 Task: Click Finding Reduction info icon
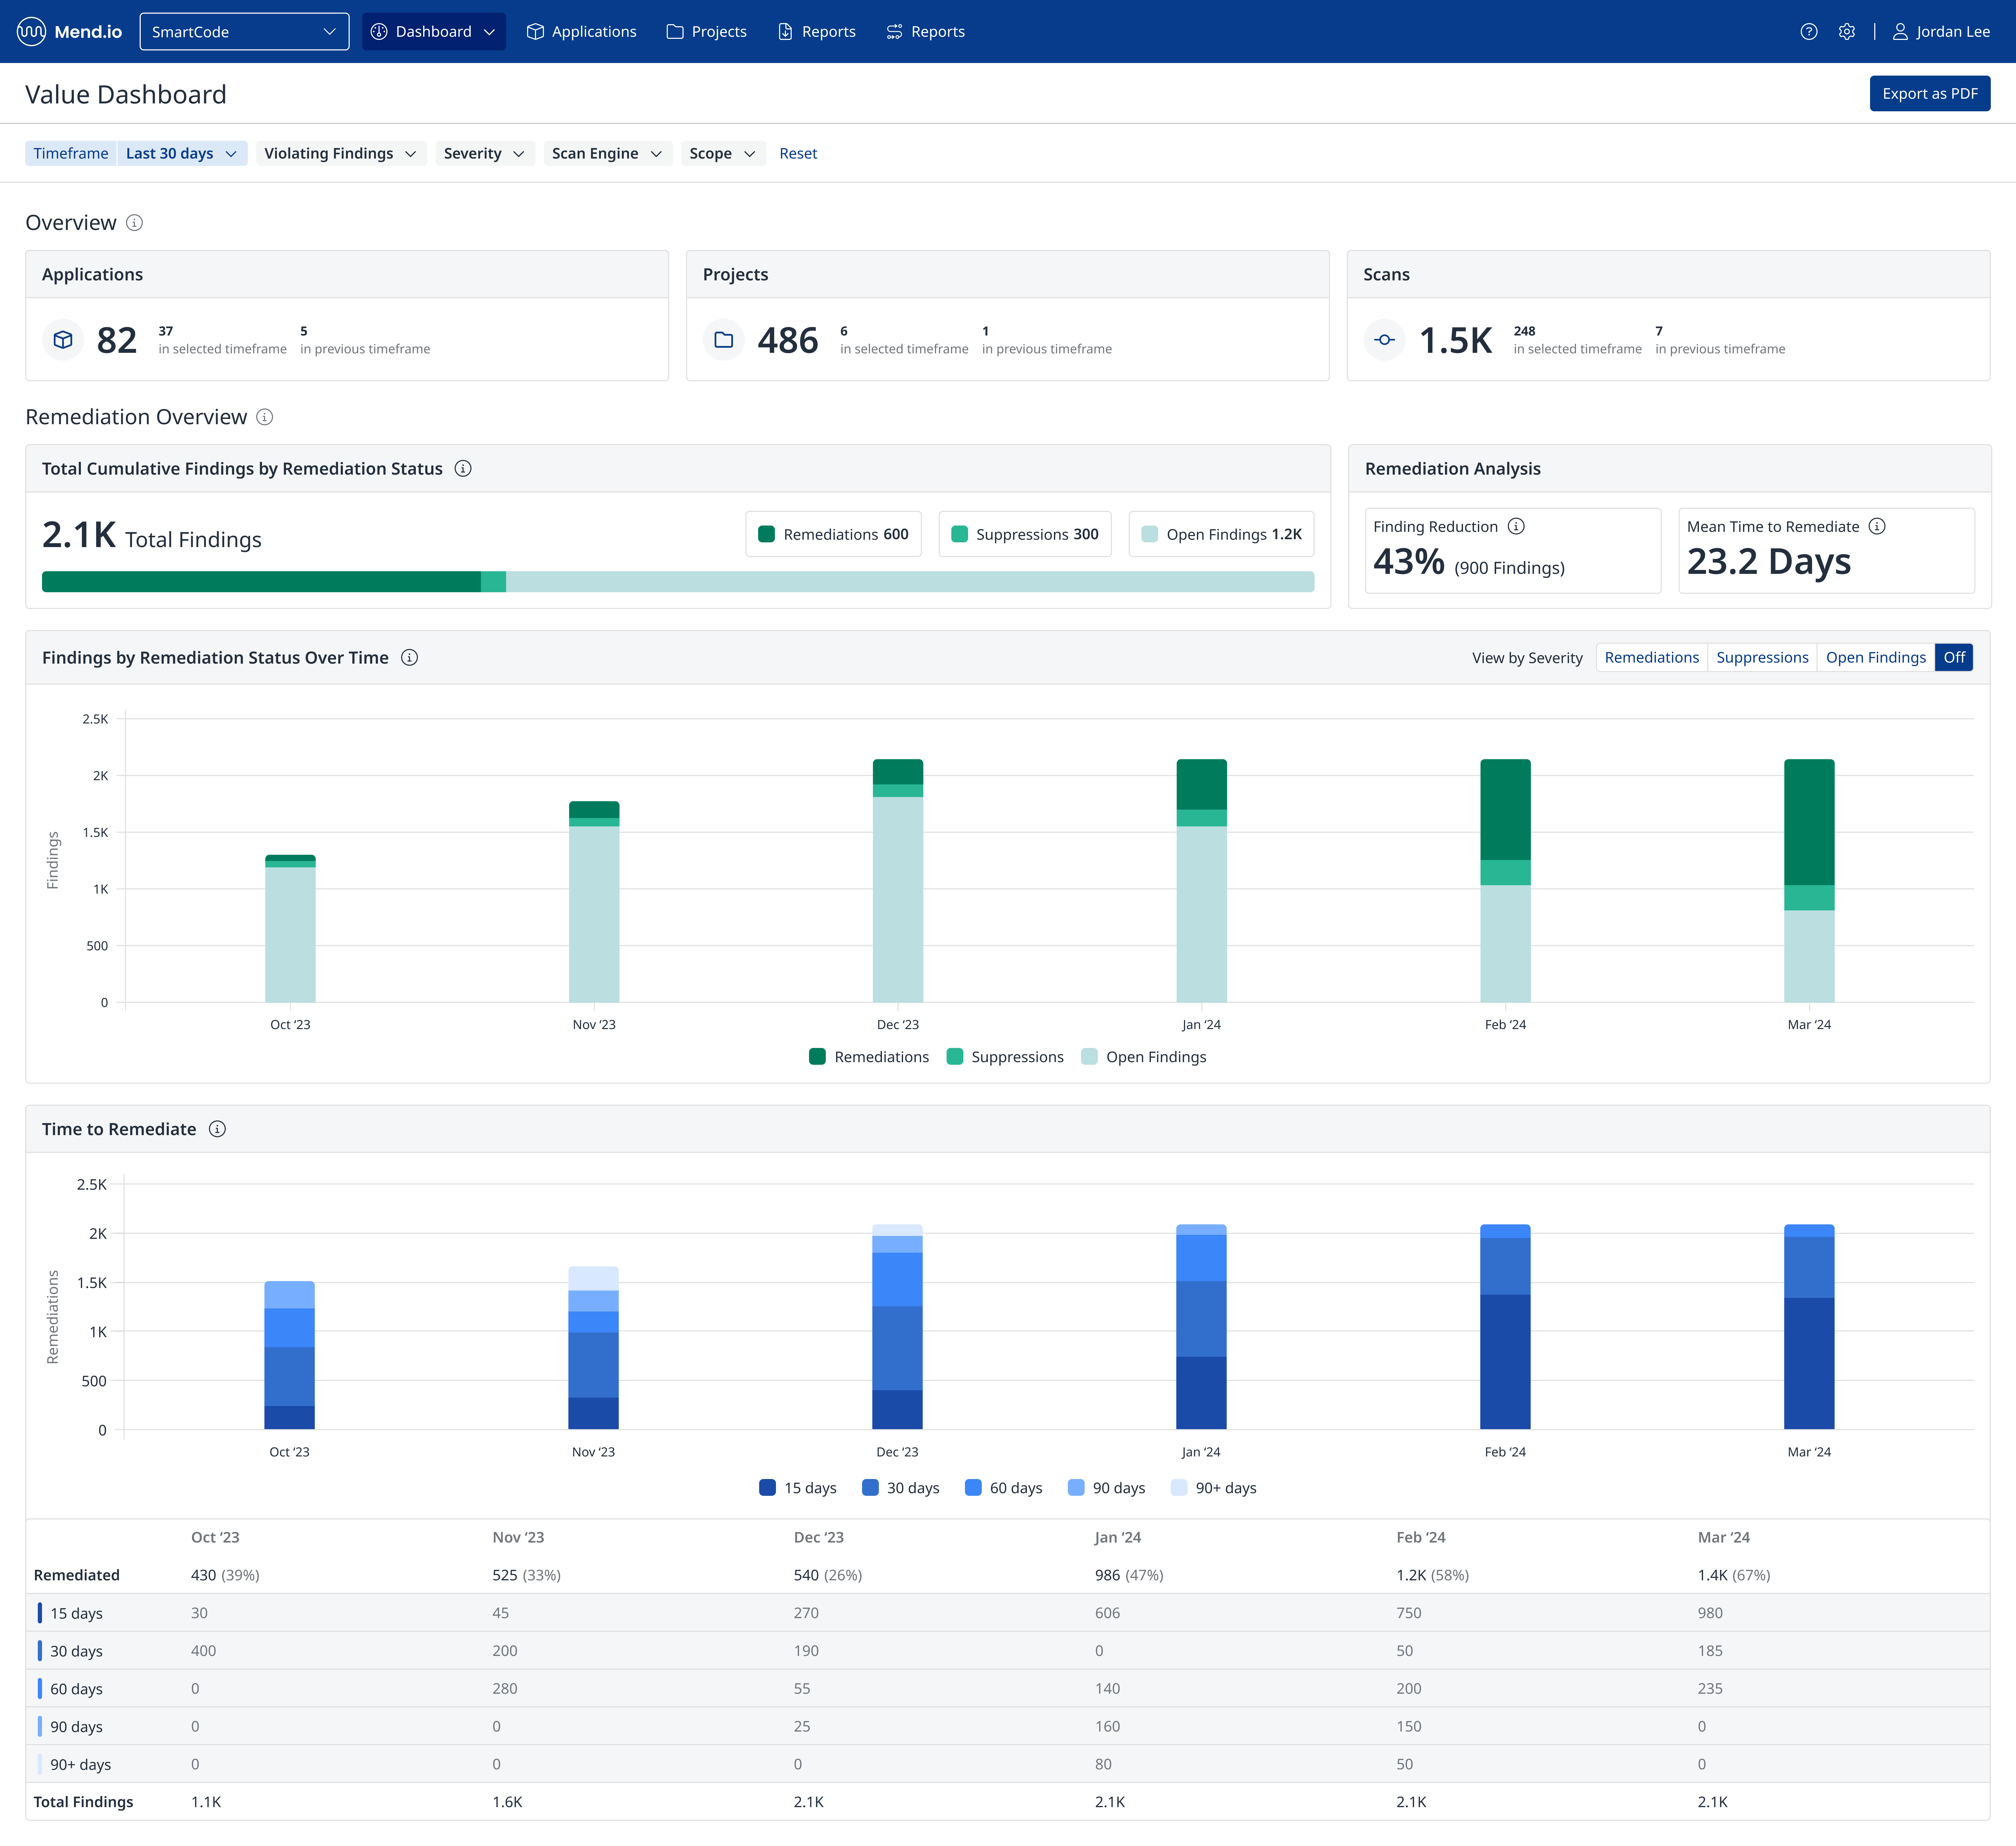[1516, 526]
